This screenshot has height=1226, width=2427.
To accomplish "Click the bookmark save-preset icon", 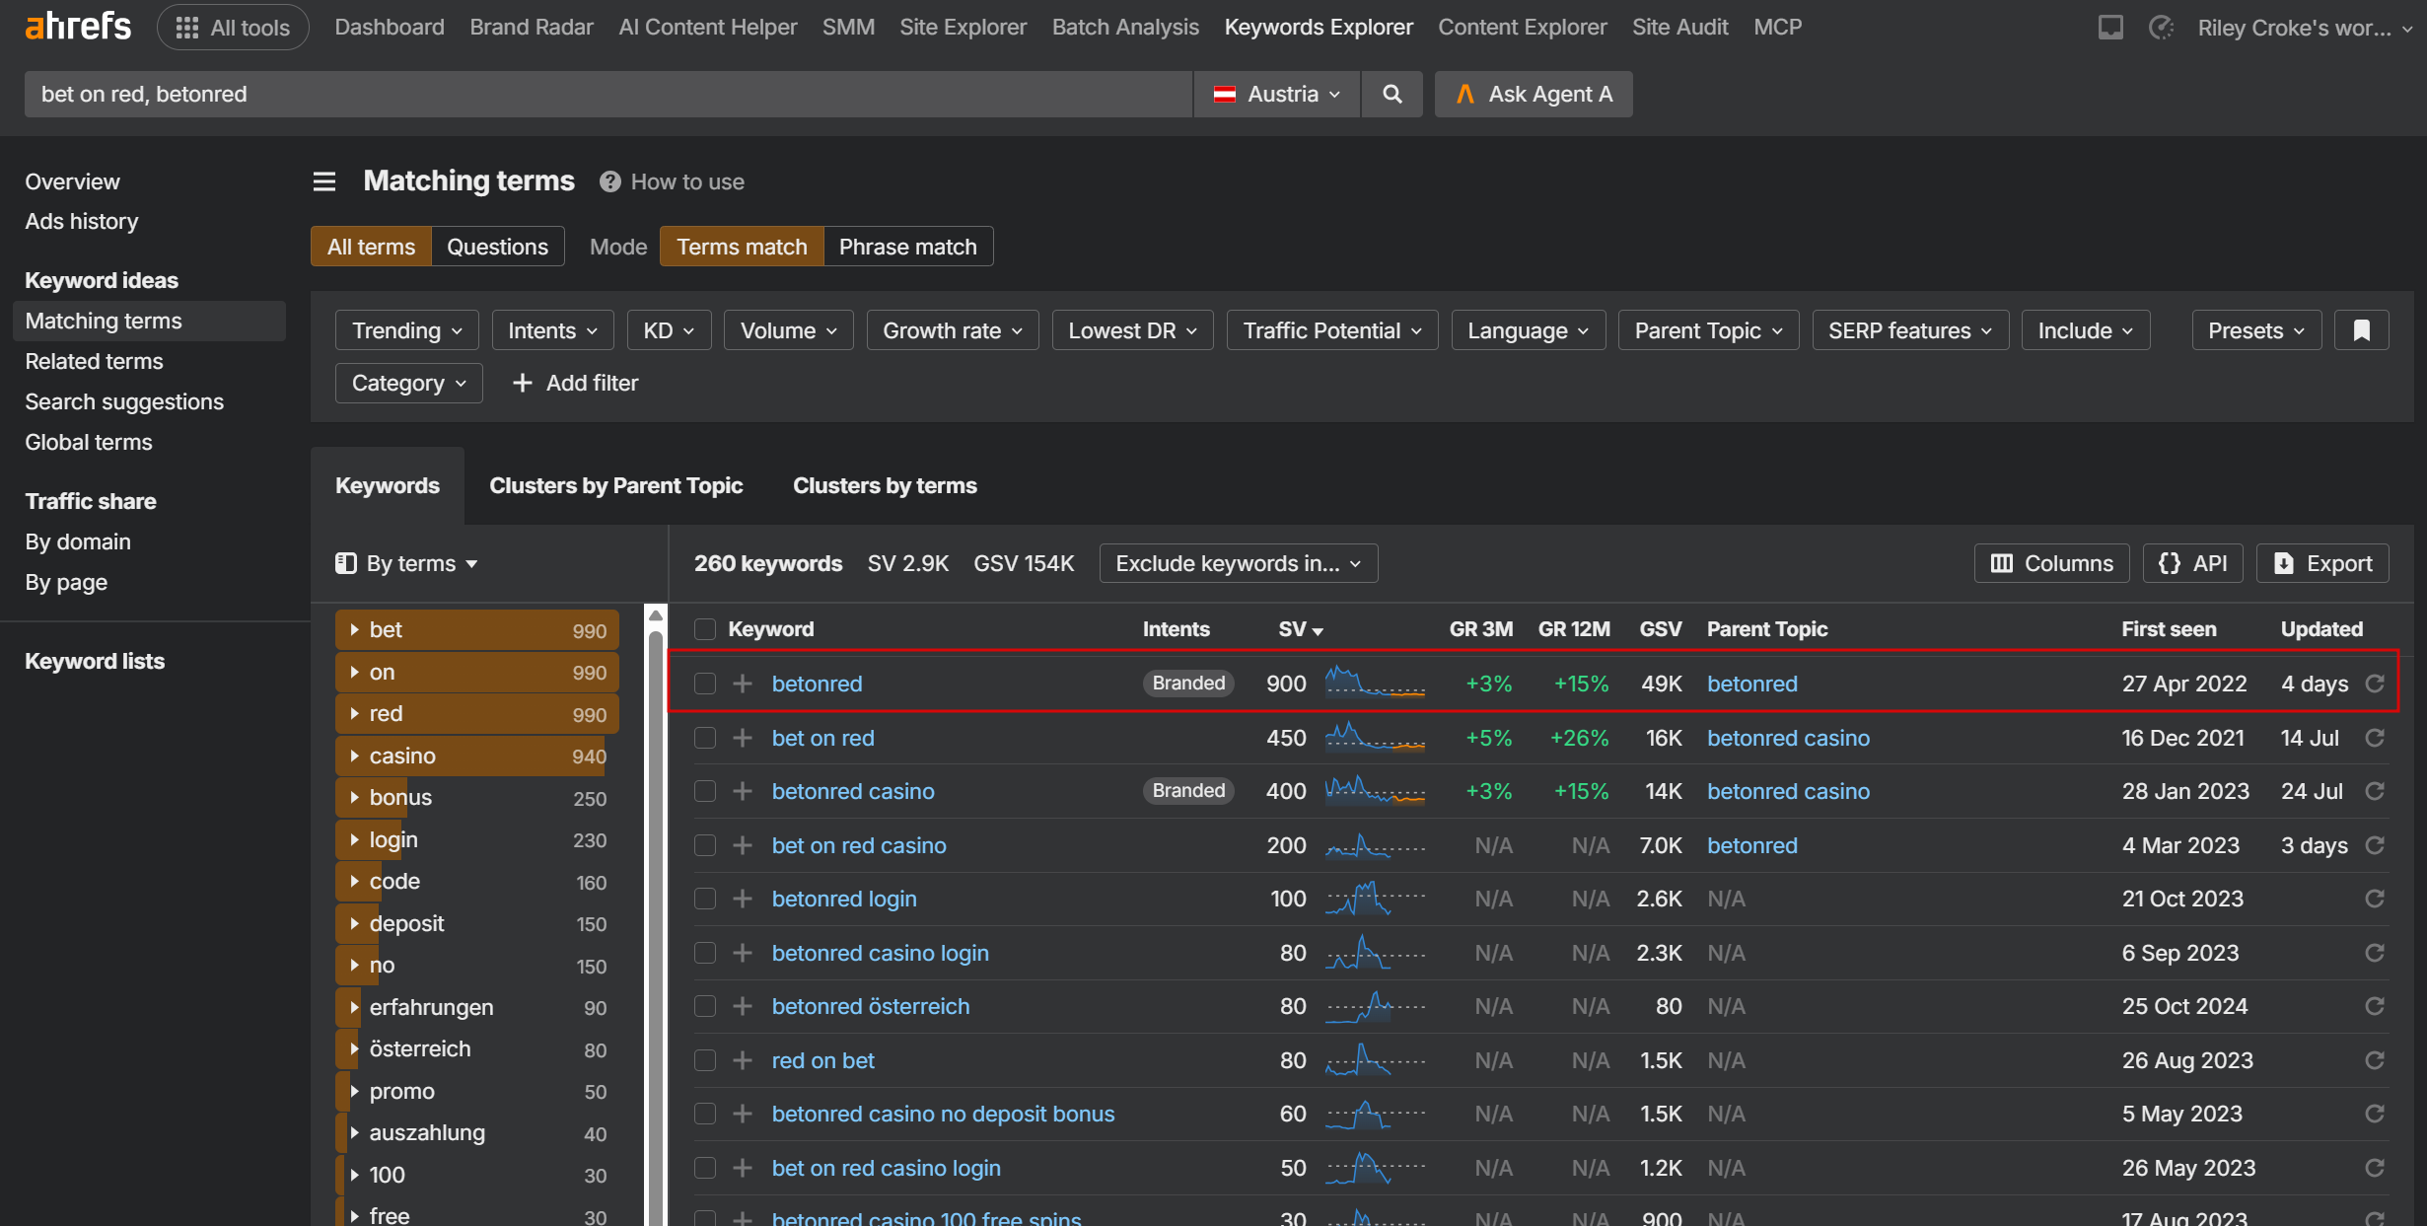I will [2362, 330].
